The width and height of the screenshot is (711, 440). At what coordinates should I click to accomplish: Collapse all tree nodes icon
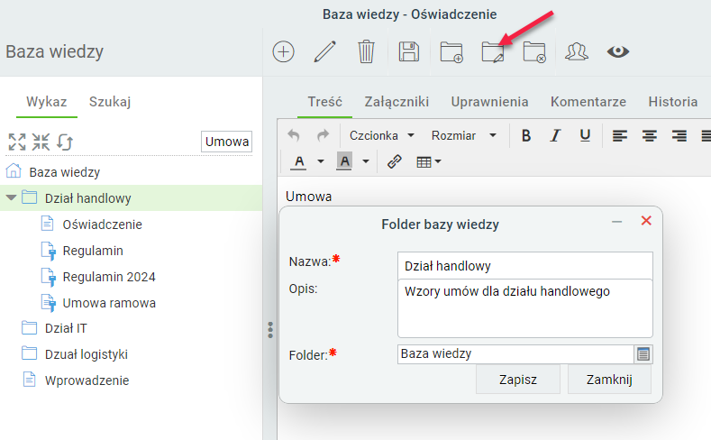pyautogui.click(x=41, y=142)
